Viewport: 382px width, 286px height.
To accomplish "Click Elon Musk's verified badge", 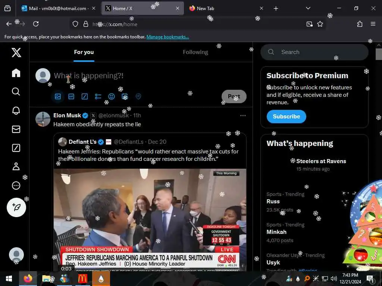I will click(85, 115).
